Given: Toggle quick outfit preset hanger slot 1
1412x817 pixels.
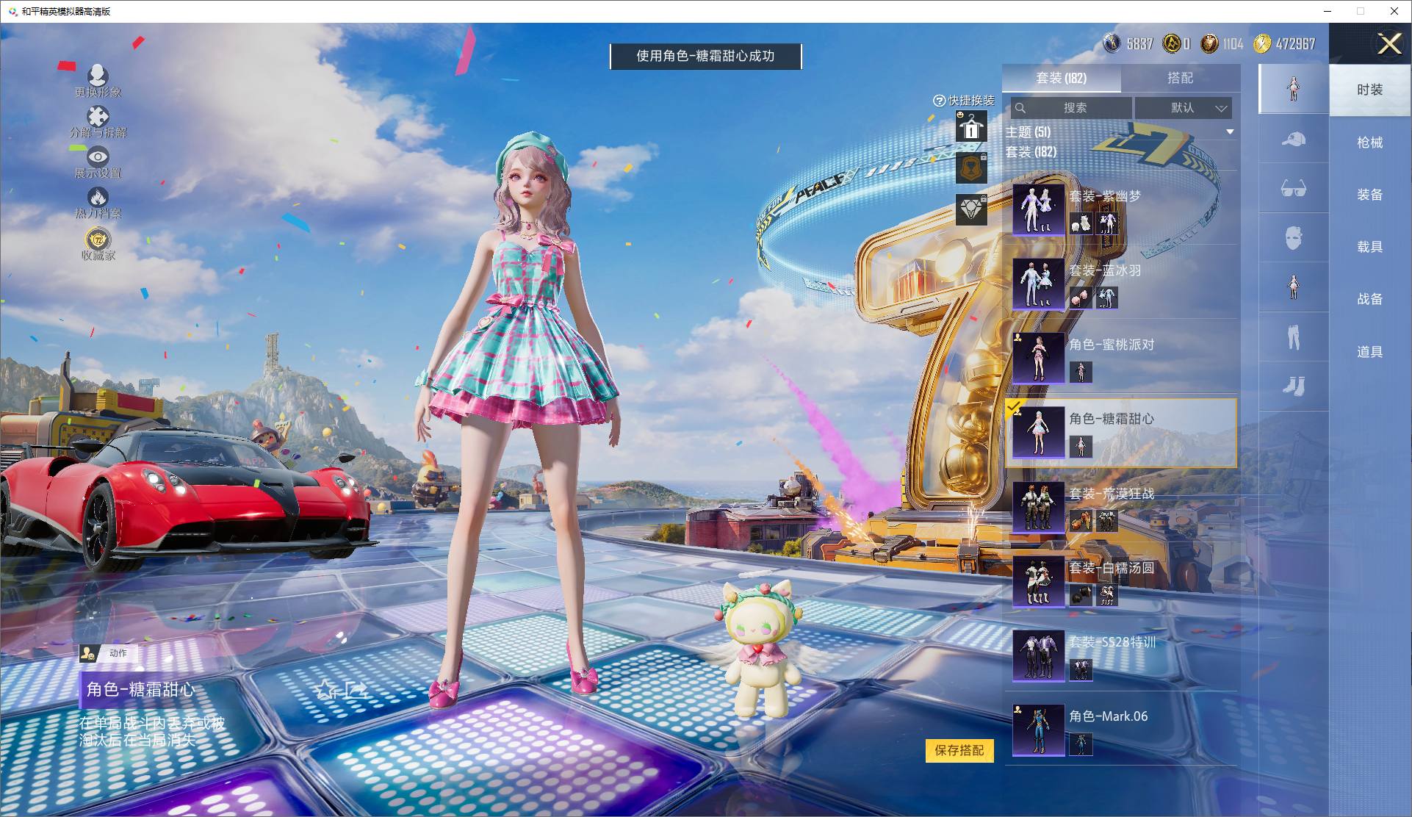Looking at the screenshot, I should 970,127.
